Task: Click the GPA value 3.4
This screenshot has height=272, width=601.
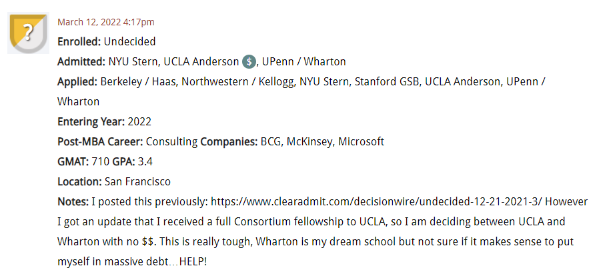Action: click(145, 162)
